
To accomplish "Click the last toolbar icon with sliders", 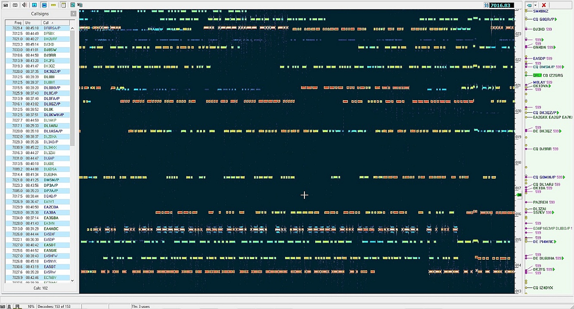I will [81, 5].
